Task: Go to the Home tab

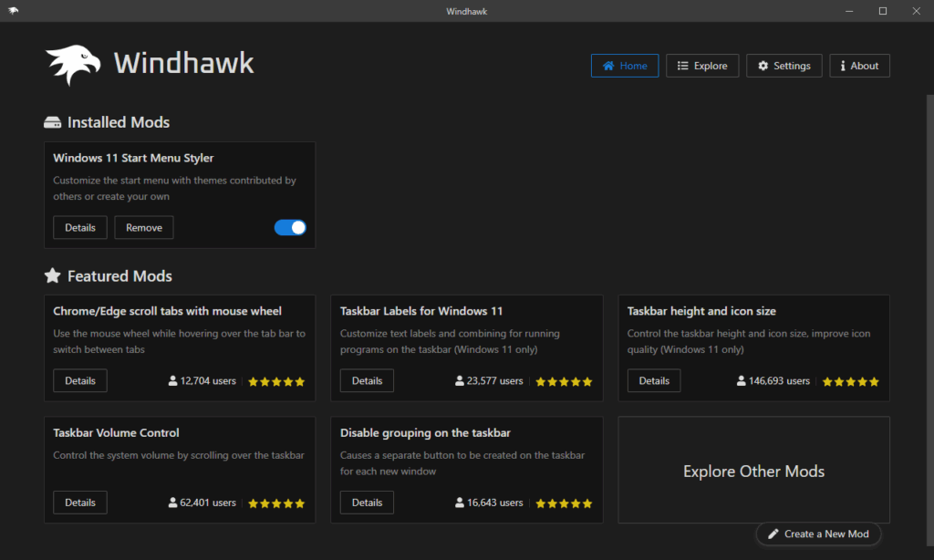Action: click(625, 66)
